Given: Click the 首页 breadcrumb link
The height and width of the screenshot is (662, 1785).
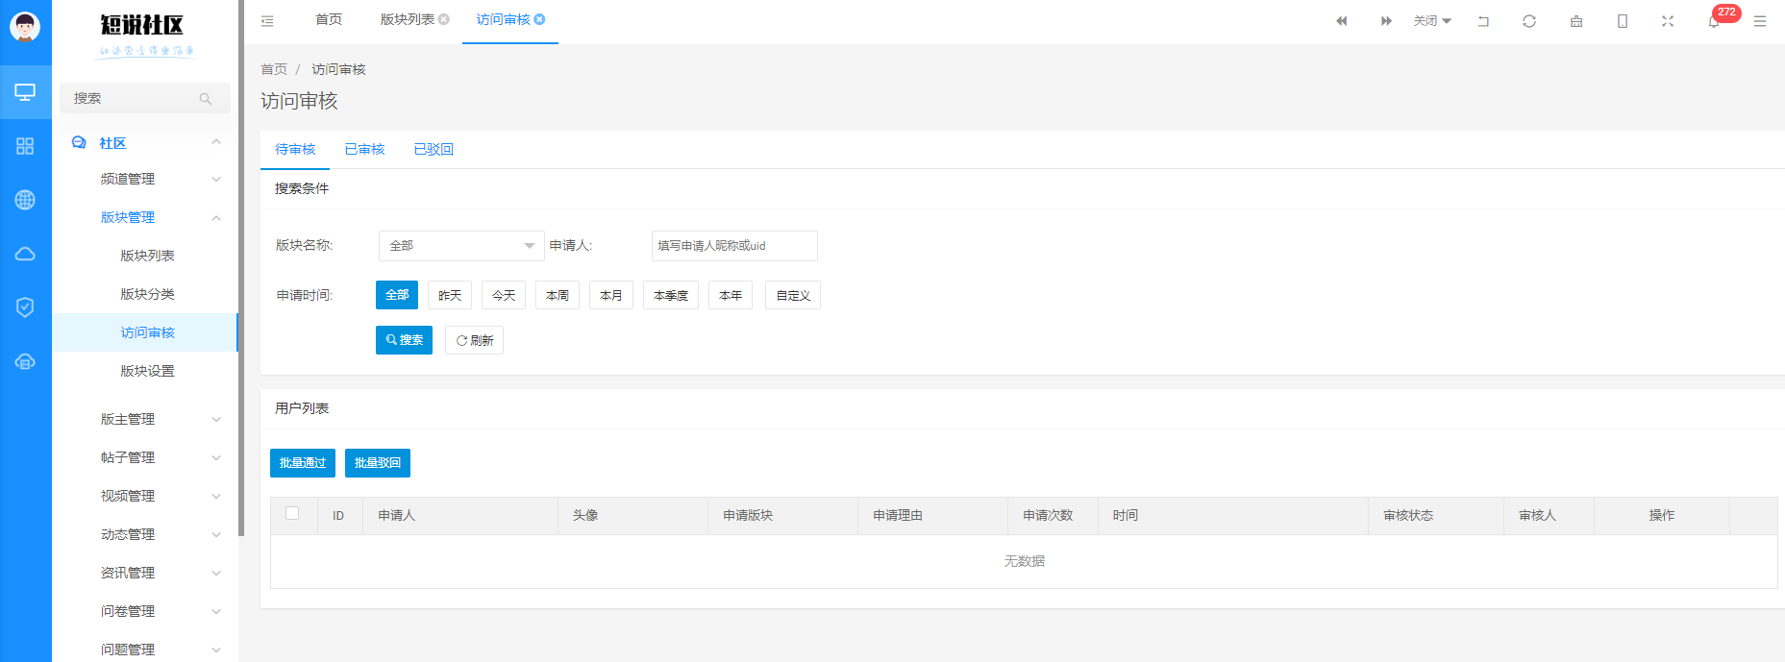Looking at the screenshot, I should click(274, 69).
